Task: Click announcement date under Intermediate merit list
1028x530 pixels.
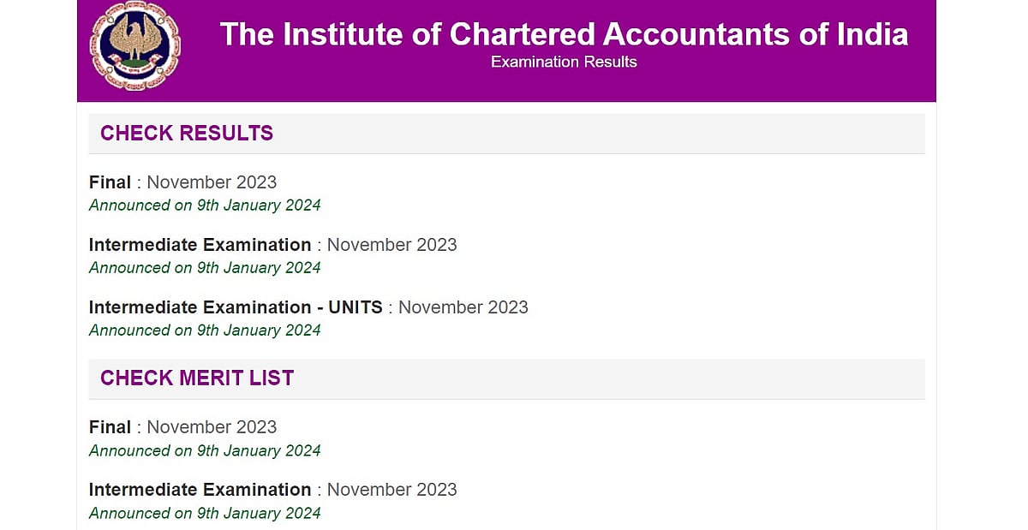Action: 204,513
